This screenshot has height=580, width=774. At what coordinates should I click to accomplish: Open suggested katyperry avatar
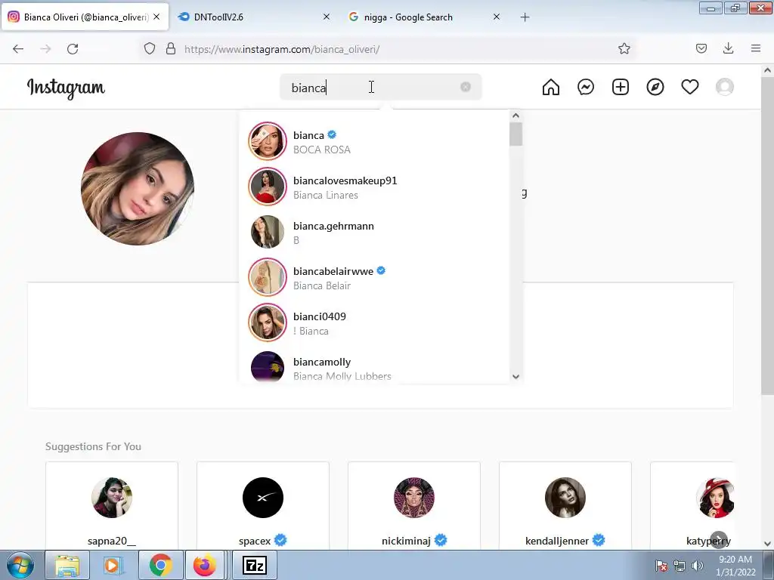715,498
